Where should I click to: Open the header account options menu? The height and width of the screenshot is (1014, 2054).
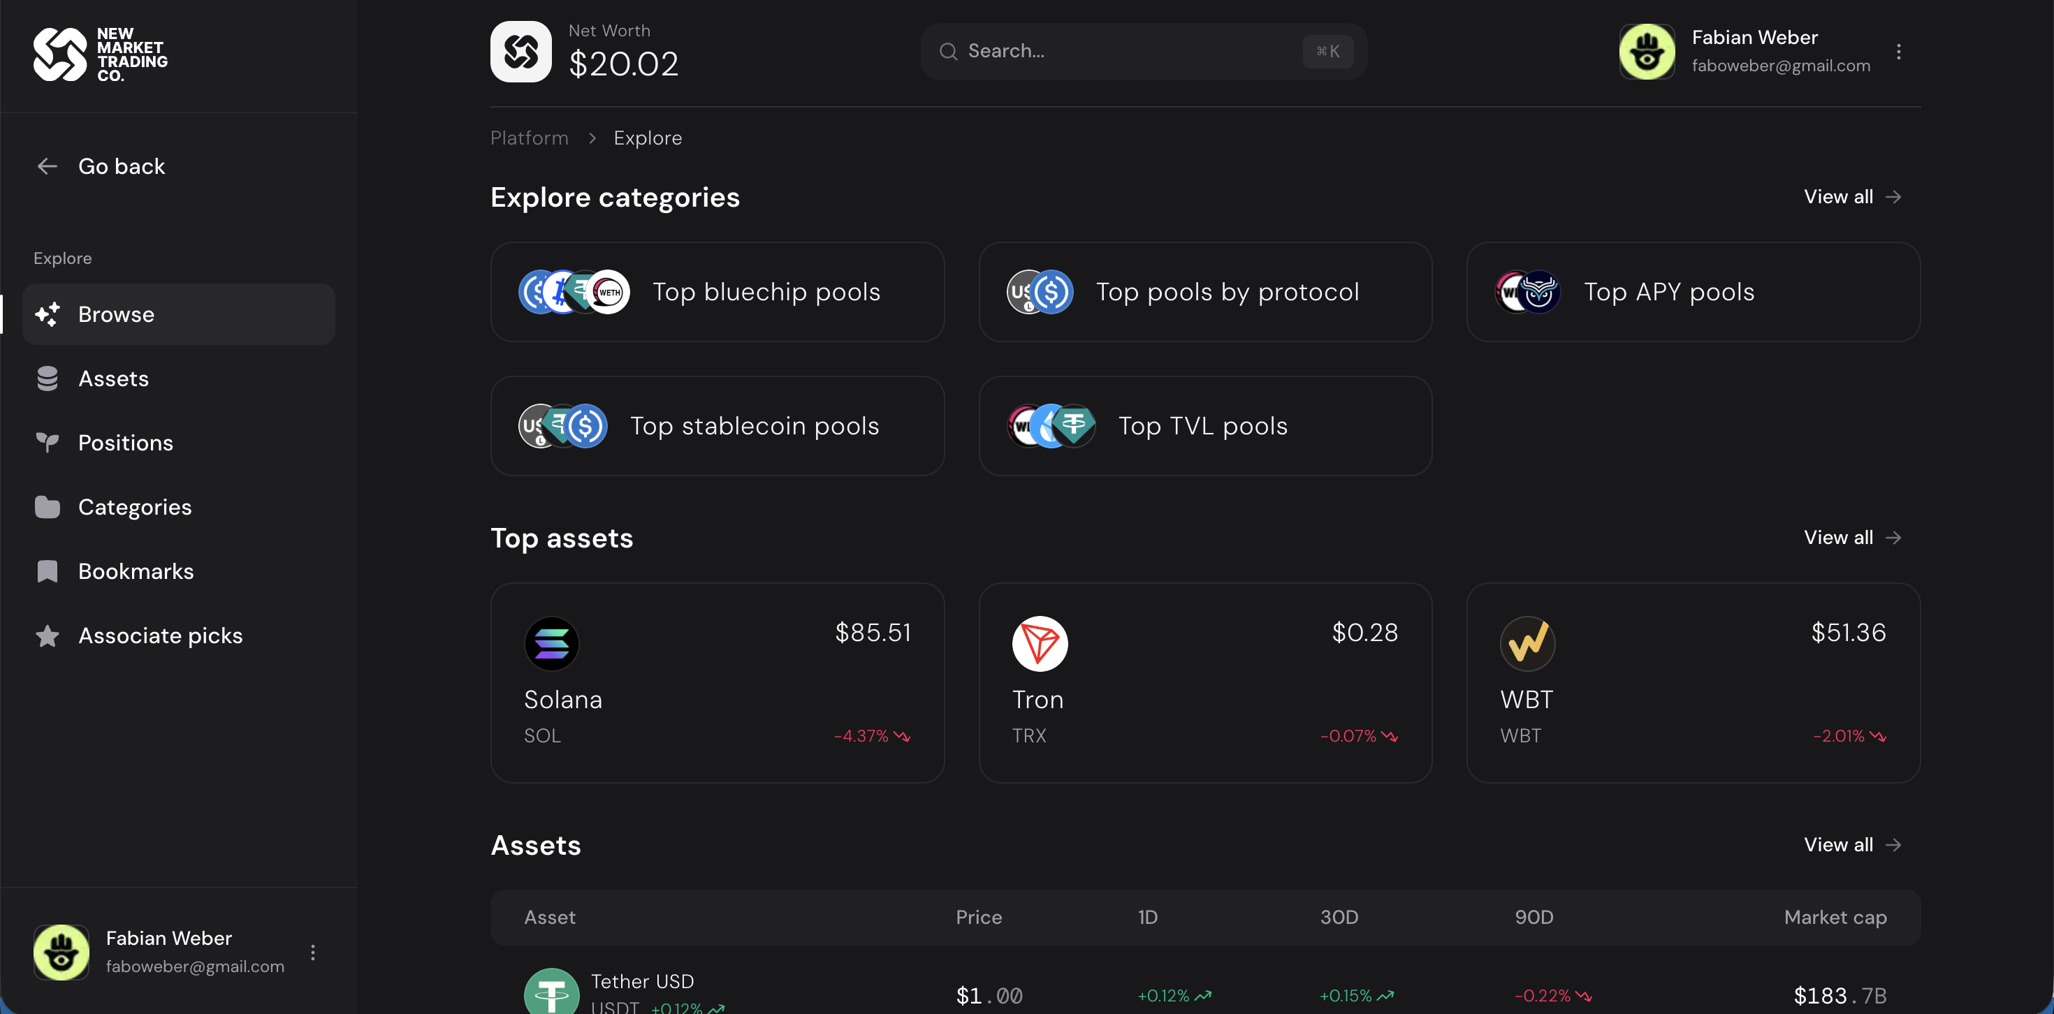pyautogui.click(x=1898, y=52)
